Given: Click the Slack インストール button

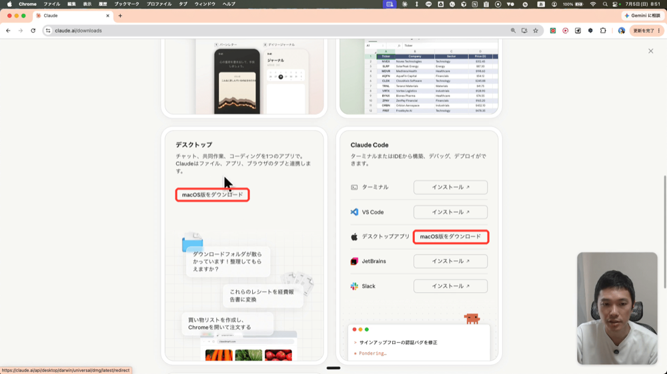Looking at the screenshot, I should pos(450,286).
